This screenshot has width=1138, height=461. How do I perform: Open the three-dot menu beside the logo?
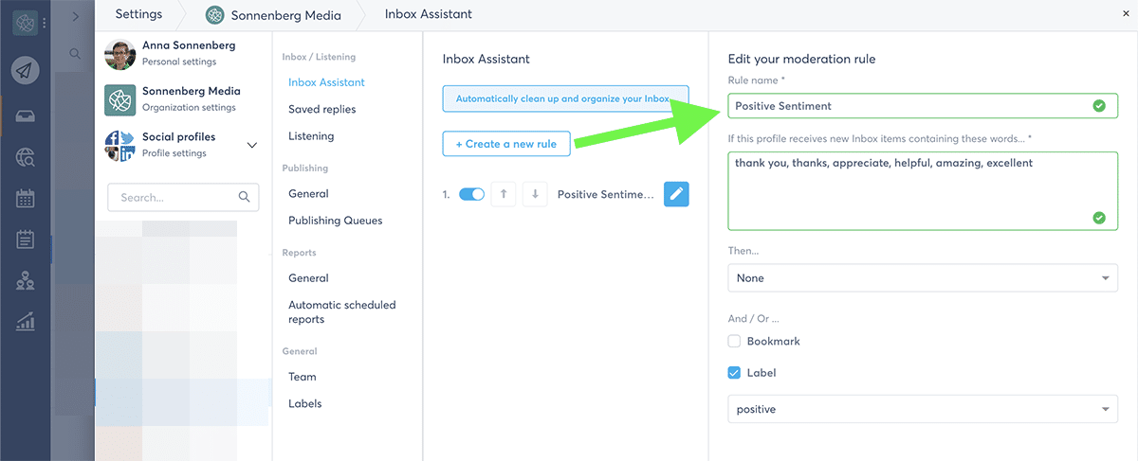[44, 22]
